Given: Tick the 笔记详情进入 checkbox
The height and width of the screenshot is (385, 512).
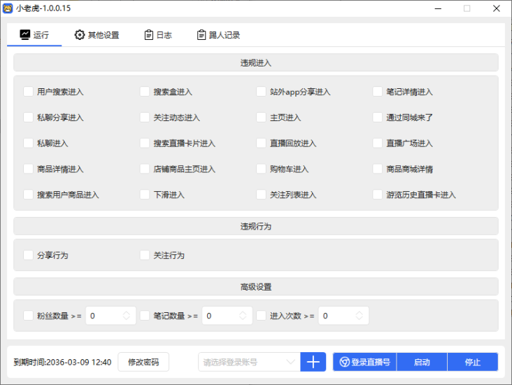Looking at the screenshot, I should [x=378, y=92].
